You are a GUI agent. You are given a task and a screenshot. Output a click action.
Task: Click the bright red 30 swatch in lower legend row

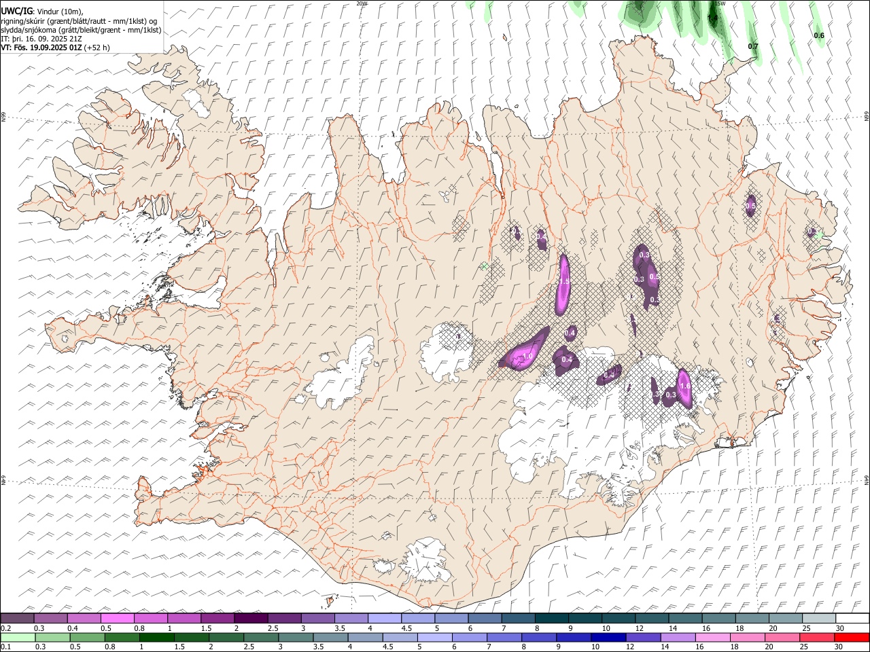coord(851,638)
